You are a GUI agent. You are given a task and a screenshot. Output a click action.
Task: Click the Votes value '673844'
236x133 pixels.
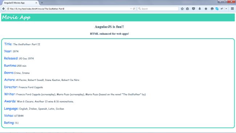19,116
